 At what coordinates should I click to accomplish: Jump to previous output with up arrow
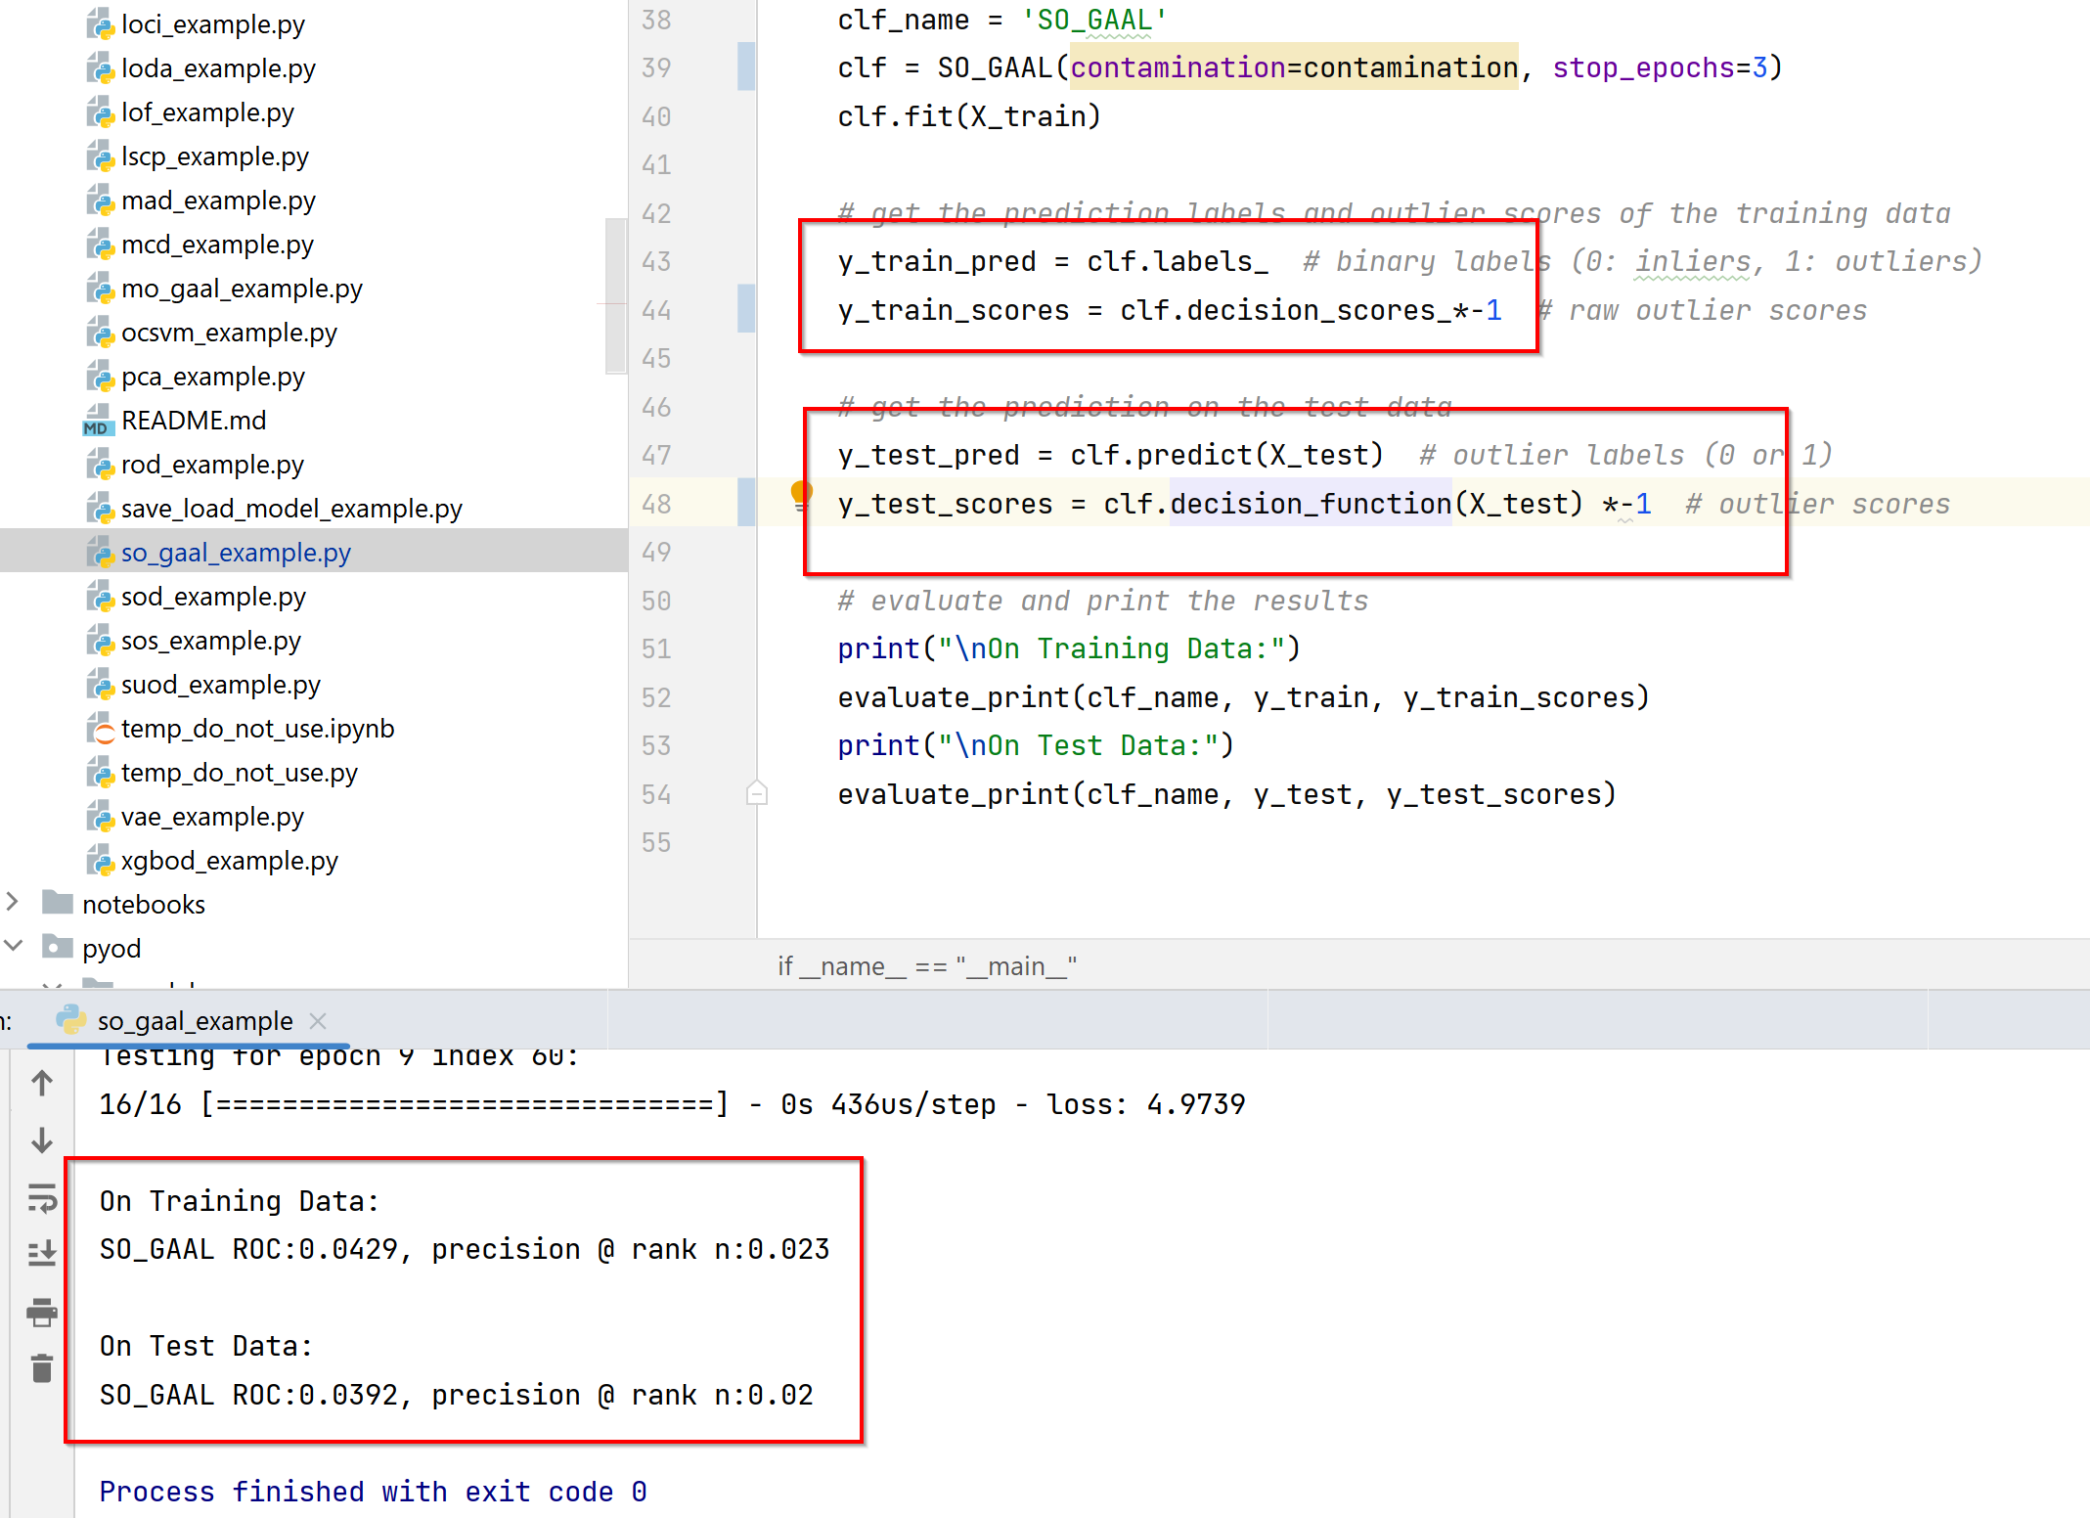[x=41, y=1083]
